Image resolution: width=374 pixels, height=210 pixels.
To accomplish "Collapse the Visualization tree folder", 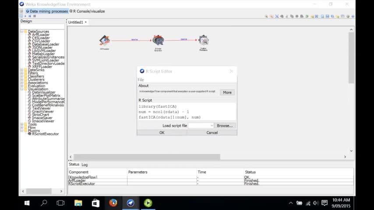I will 22,89.
